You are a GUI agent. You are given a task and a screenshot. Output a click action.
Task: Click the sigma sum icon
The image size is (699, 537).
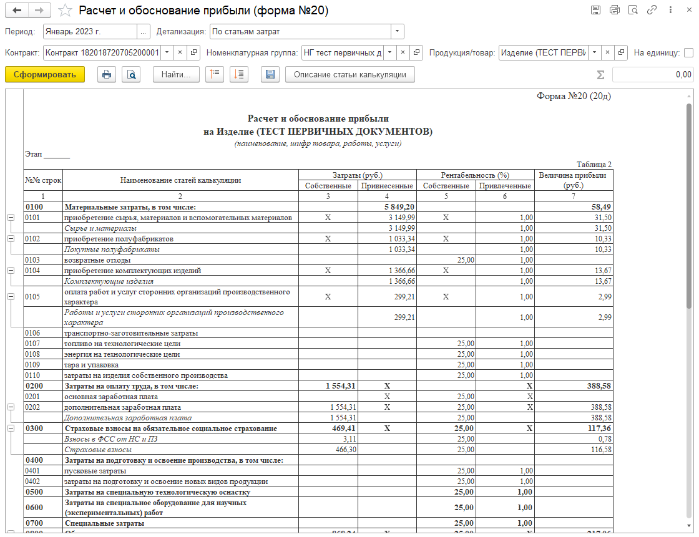tap(600, 75)
